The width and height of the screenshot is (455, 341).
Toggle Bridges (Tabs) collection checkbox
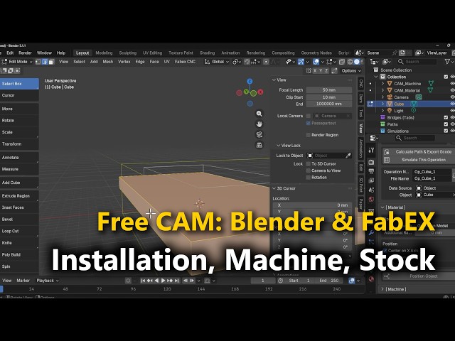coord(446,117)
